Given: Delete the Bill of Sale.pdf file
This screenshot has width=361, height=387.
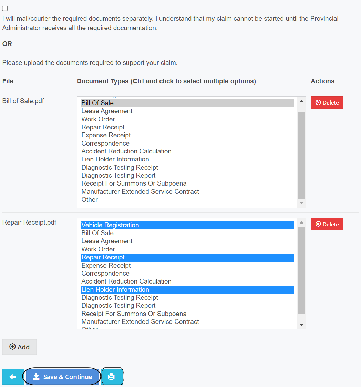Looking at the screenshot, I should pyautogui.click(x=327, y=103).
